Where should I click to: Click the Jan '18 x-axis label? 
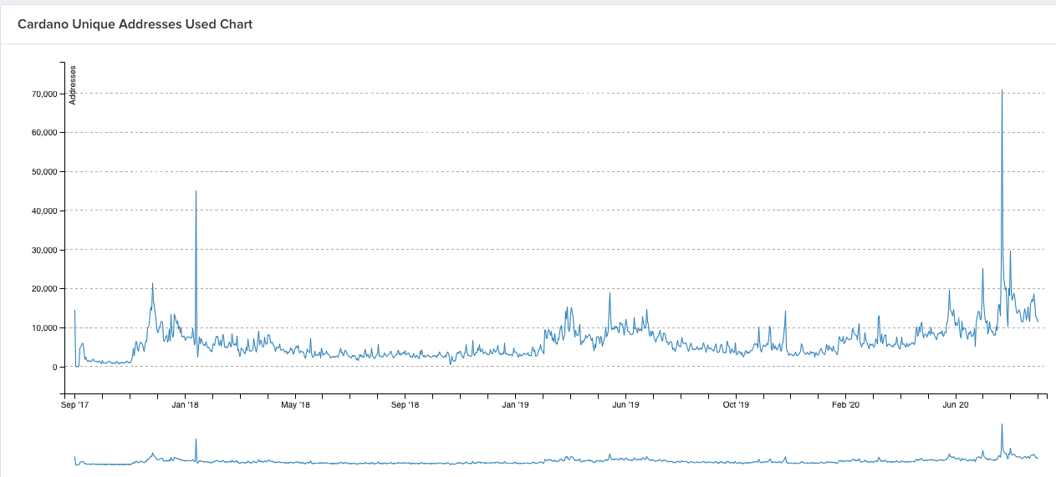185,405
